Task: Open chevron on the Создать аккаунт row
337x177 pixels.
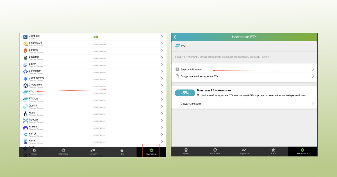Action: pyautogui.click(x=313, y=104)
